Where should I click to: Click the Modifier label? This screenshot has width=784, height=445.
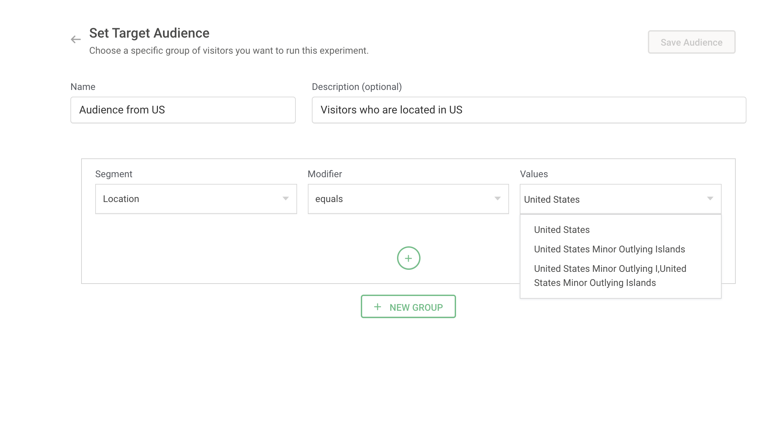point(325,174)
